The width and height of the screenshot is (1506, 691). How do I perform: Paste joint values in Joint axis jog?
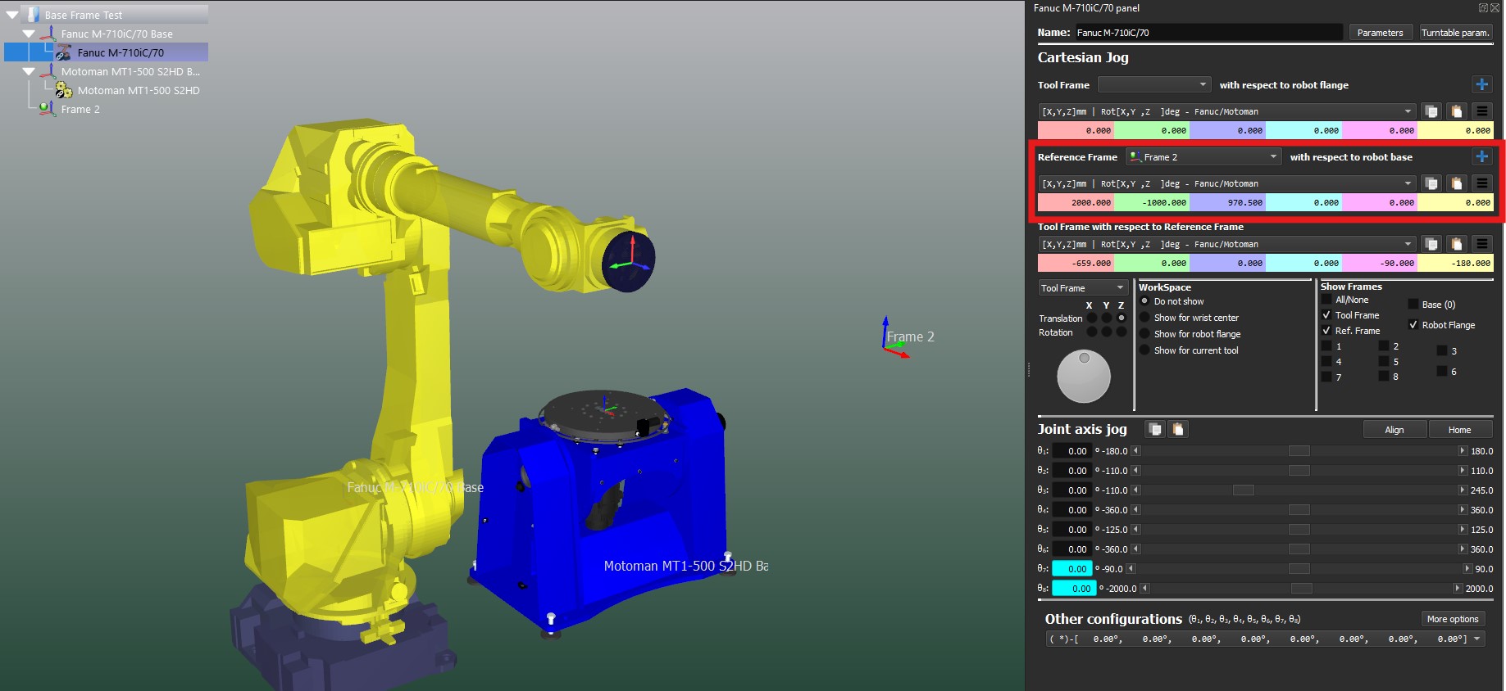[1178, 430]
